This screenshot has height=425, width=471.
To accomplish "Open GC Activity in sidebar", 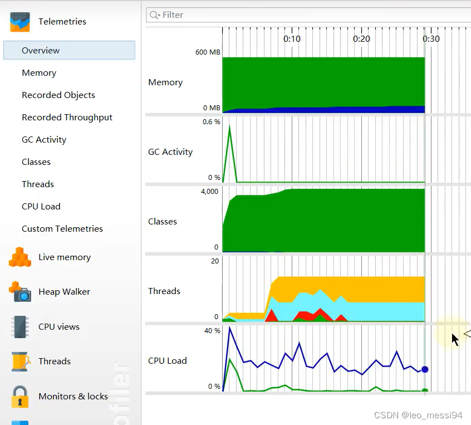I will (x=44, y=139).
